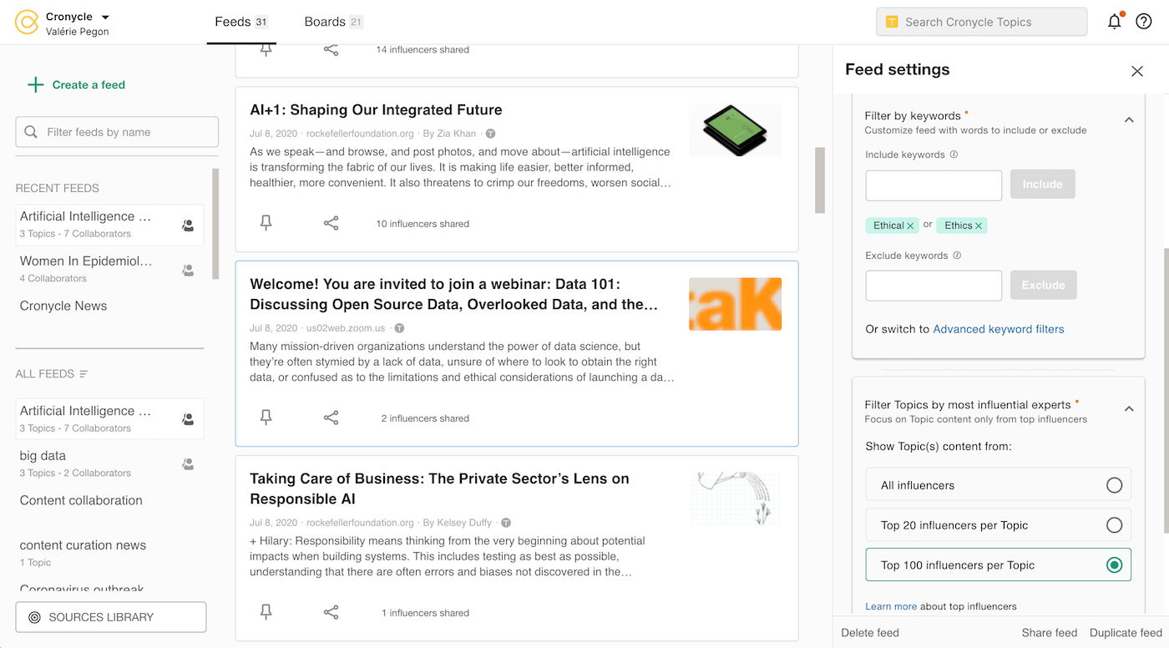Click the help question mark icon
Viewport: 1169px width, 648px height.
(1144, 22)
